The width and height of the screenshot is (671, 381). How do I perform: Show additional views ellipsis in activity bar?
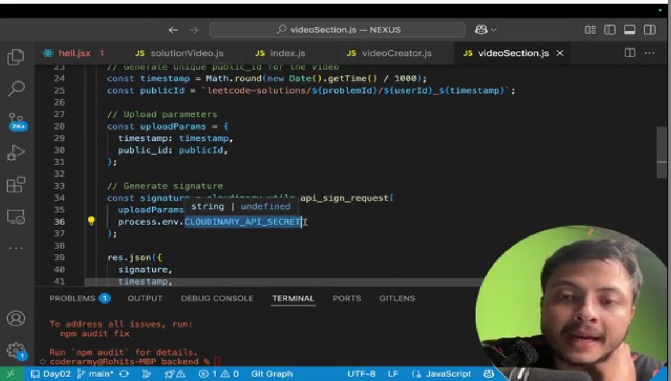[x=16, y=248]
